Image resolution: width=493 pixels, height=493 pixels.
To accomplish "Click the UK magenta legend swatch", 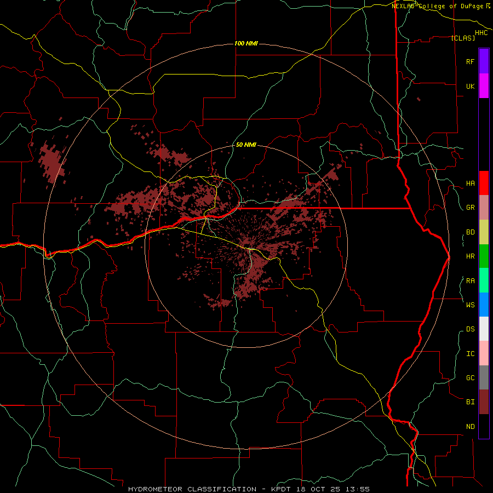I will coord(484,86).
